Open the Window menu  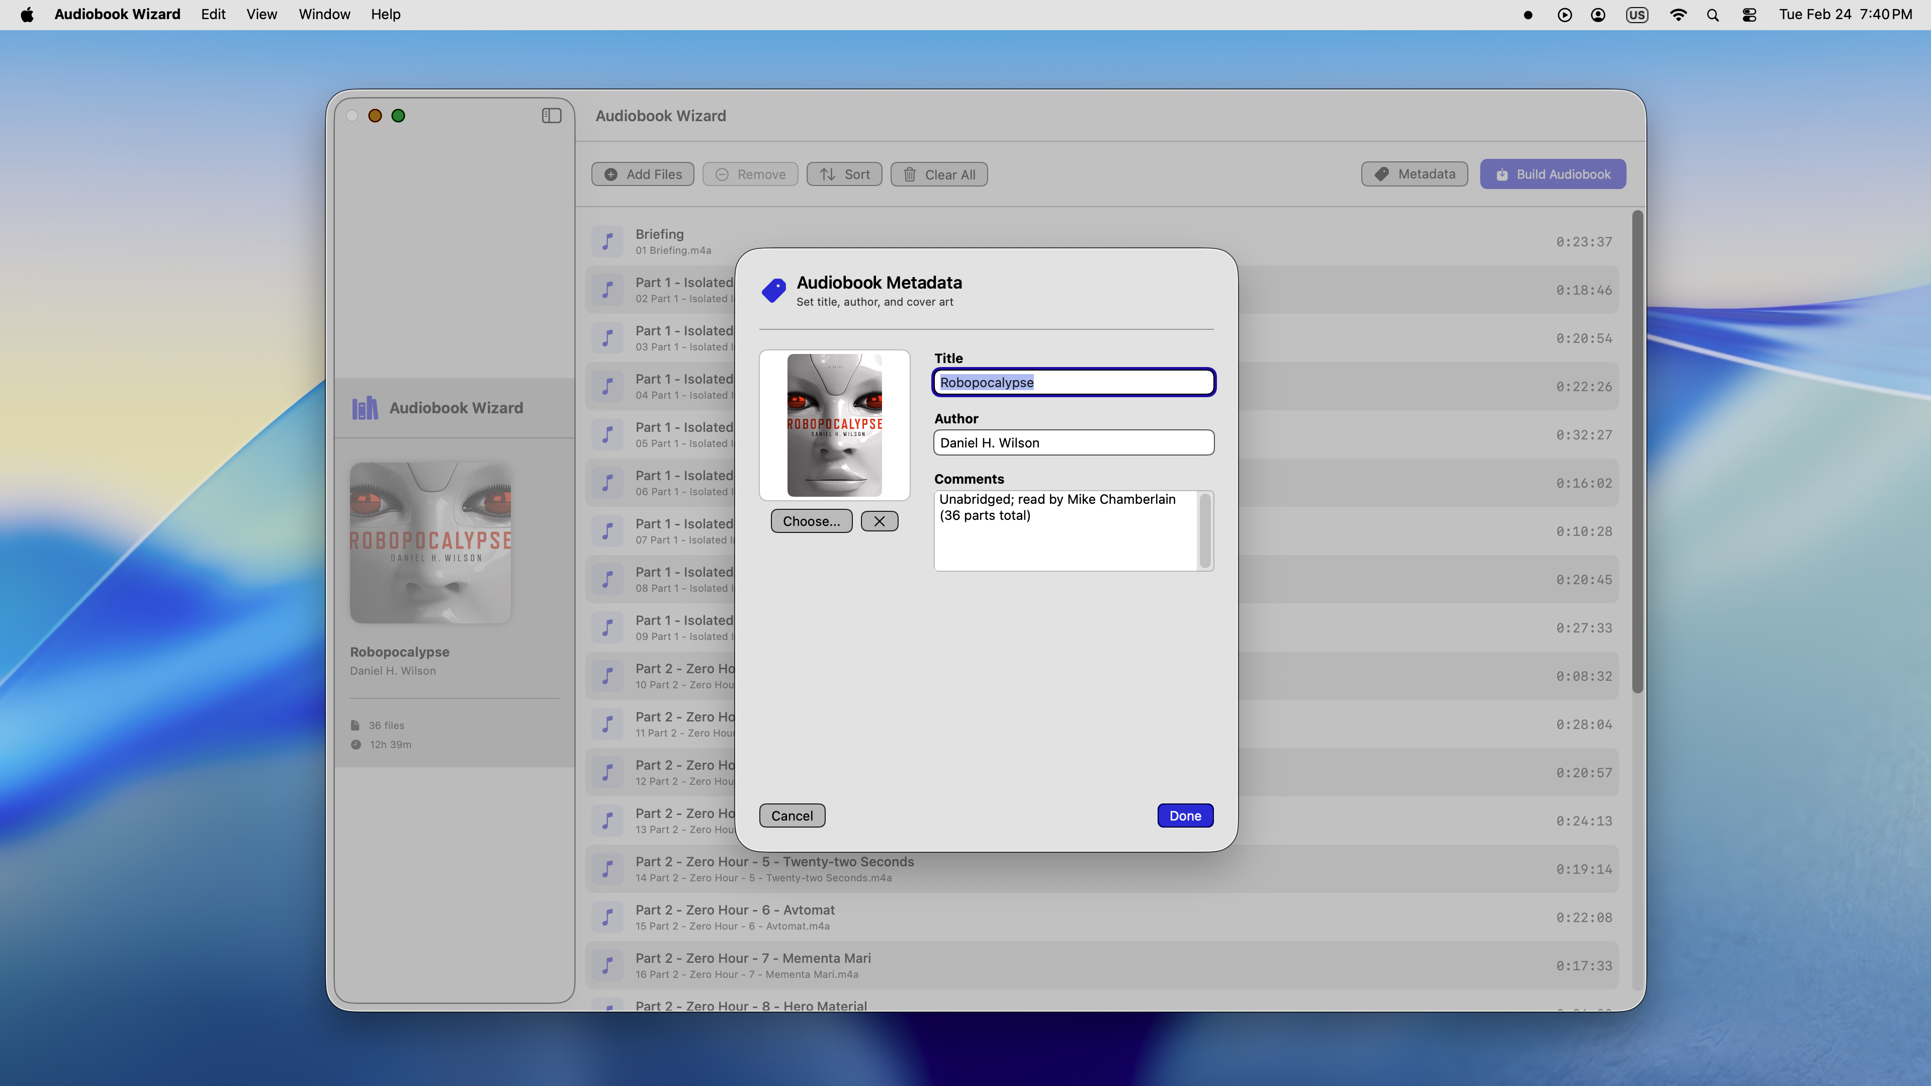(x=324, y=14)
